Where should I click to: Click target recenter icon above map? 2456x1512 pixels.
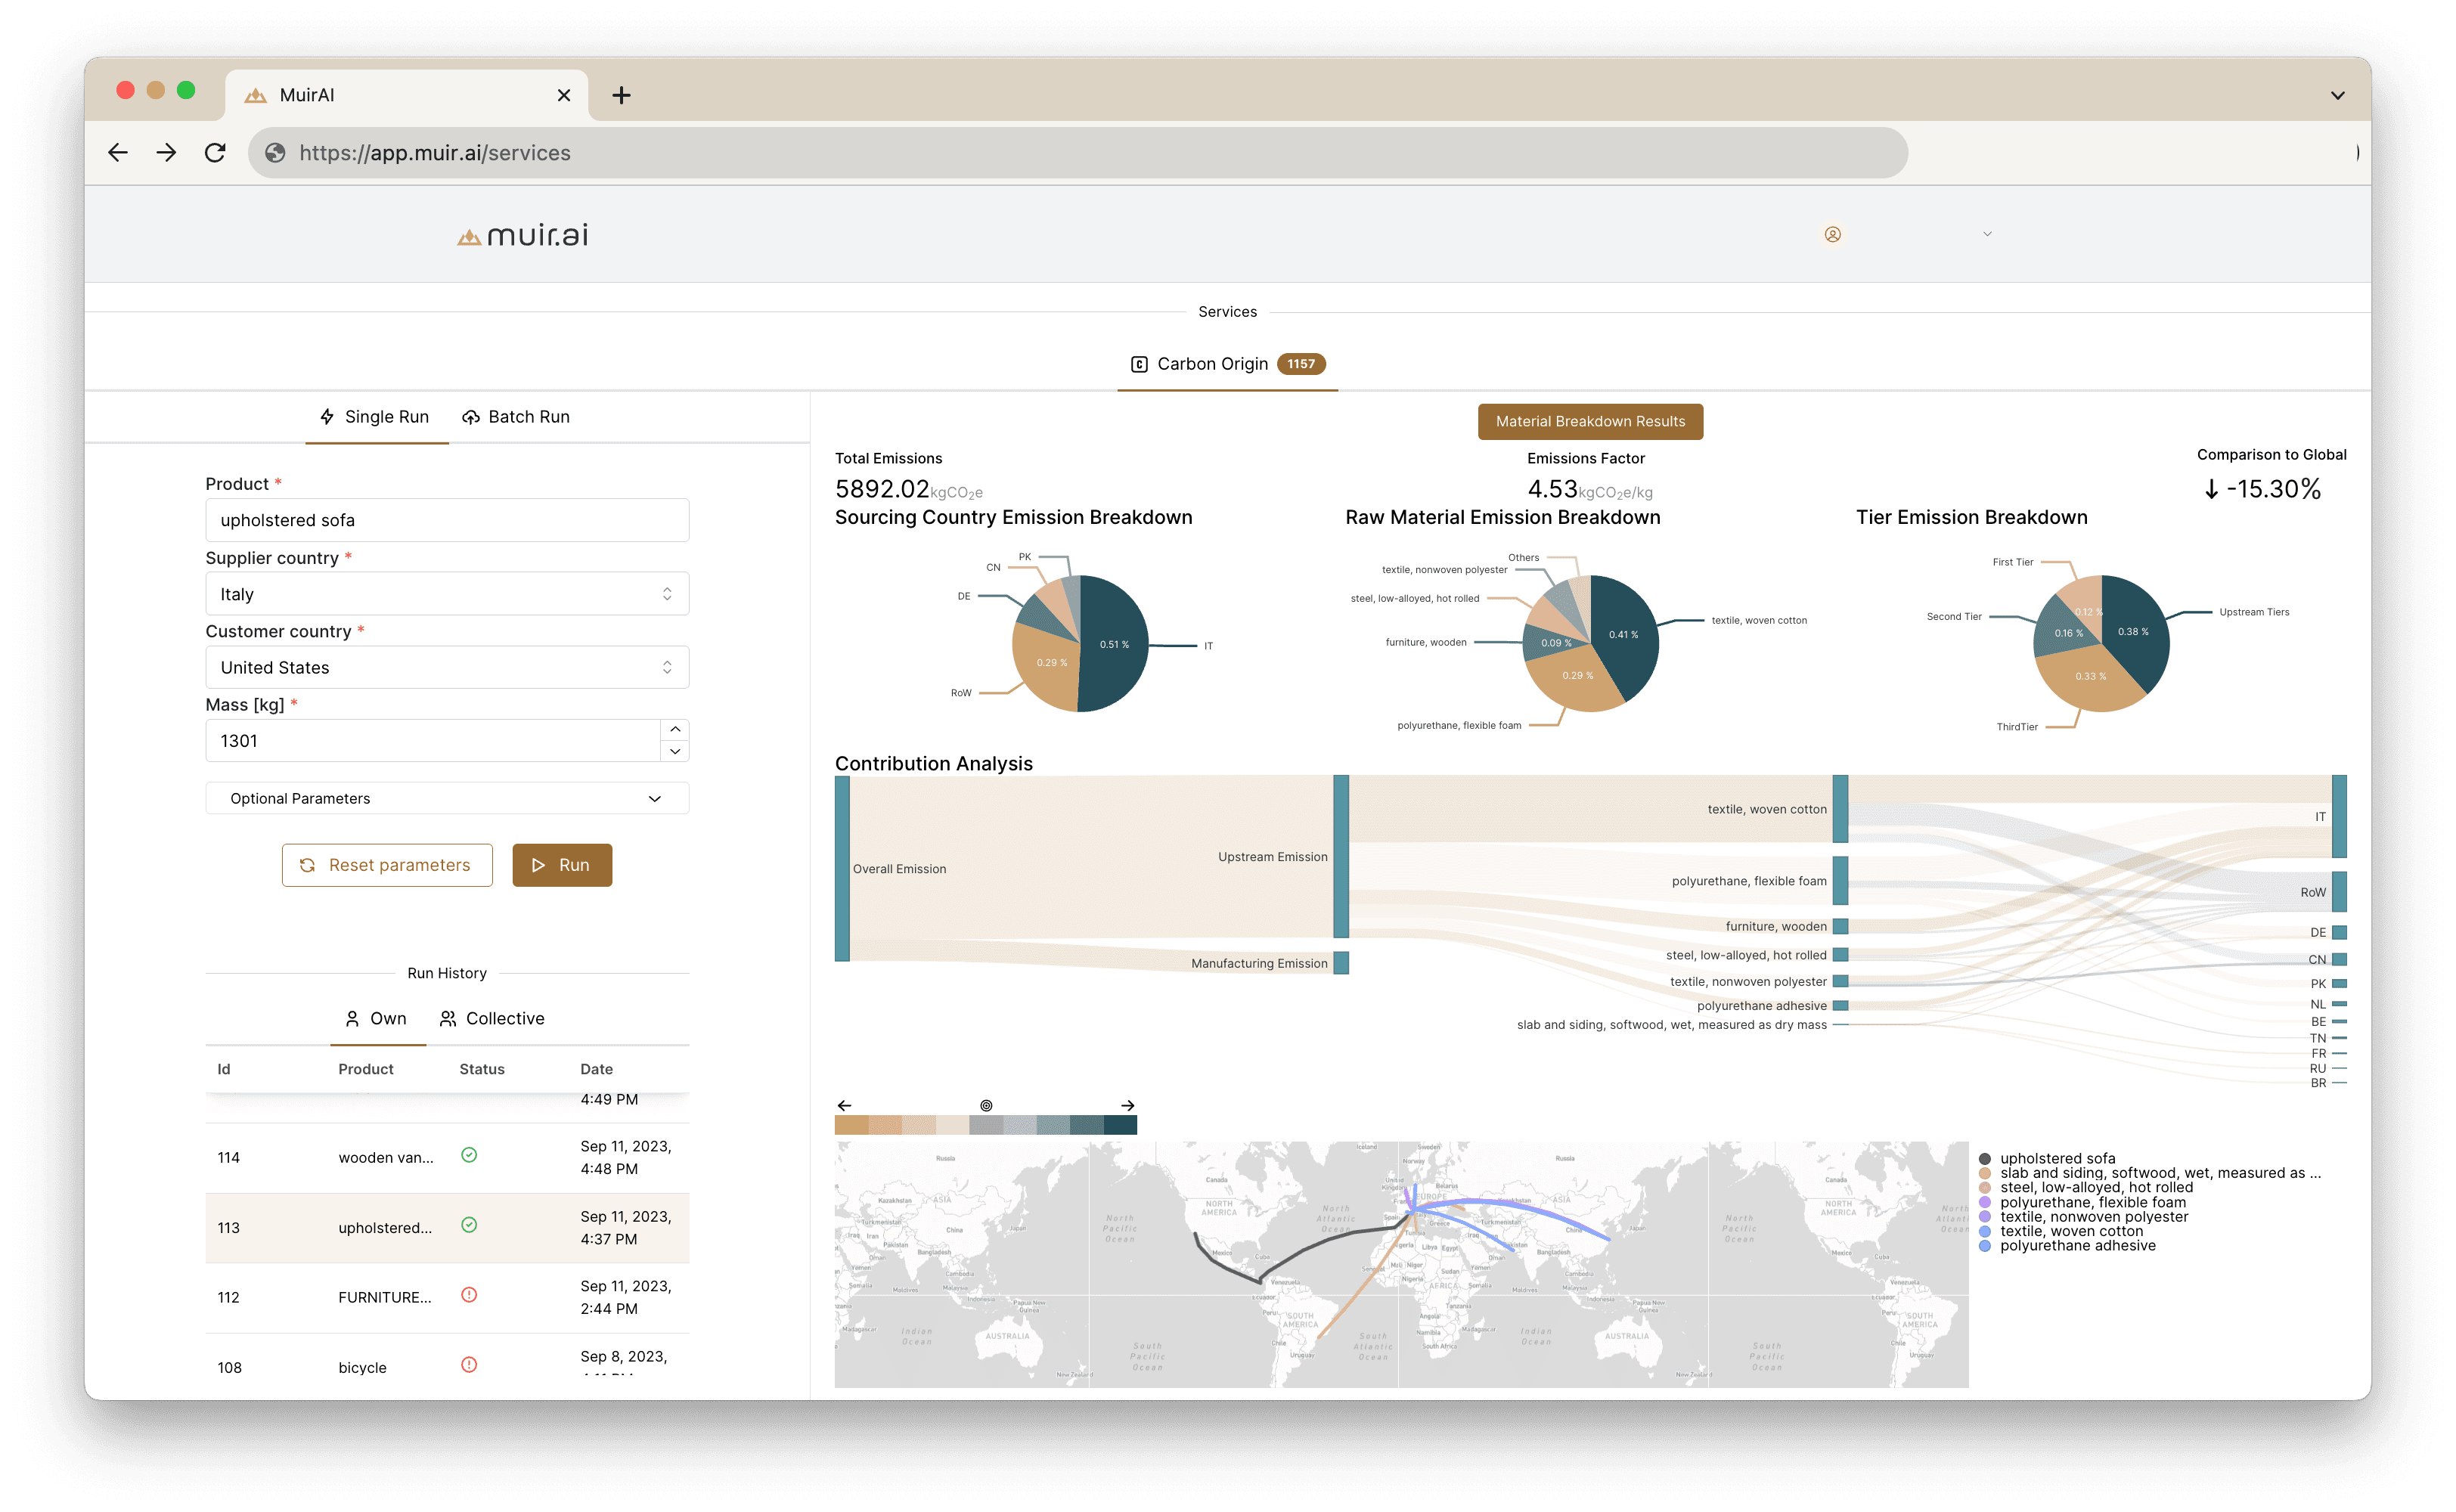tap(986, 1105)
